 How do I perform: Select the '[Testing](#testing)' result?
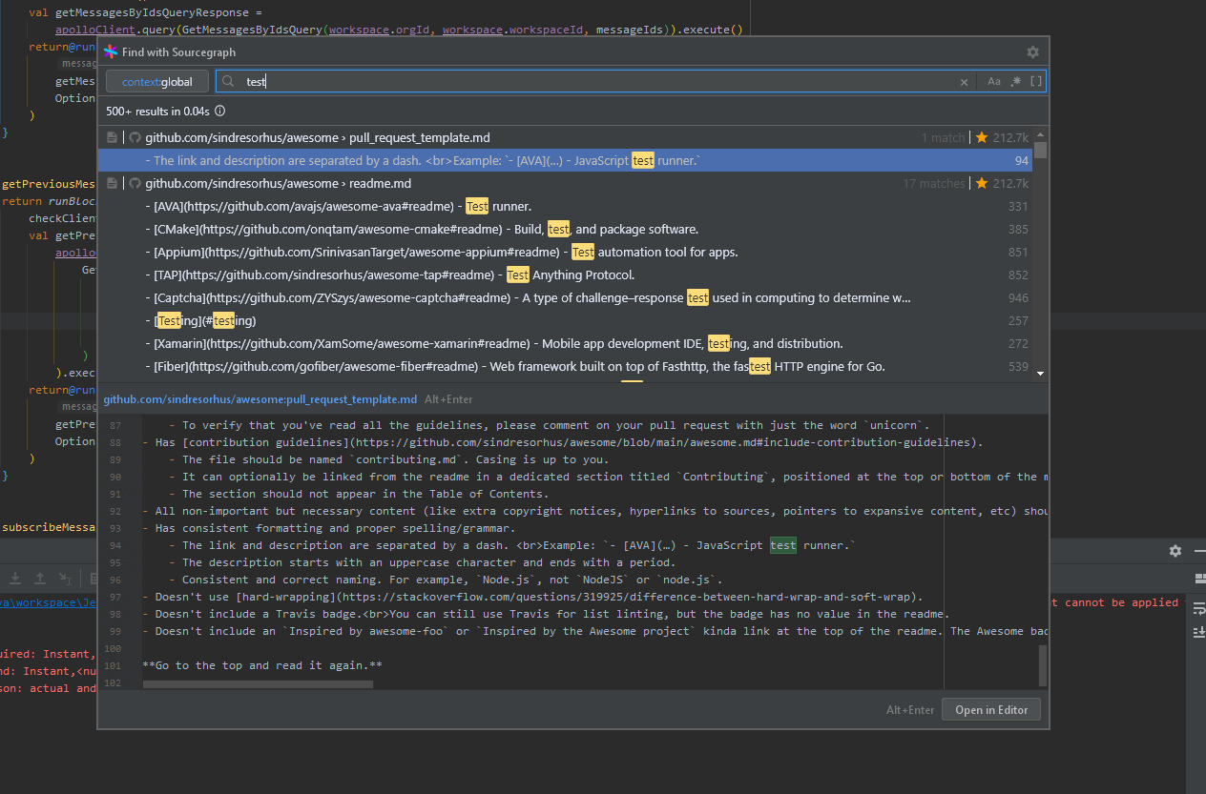pos(566,320)
